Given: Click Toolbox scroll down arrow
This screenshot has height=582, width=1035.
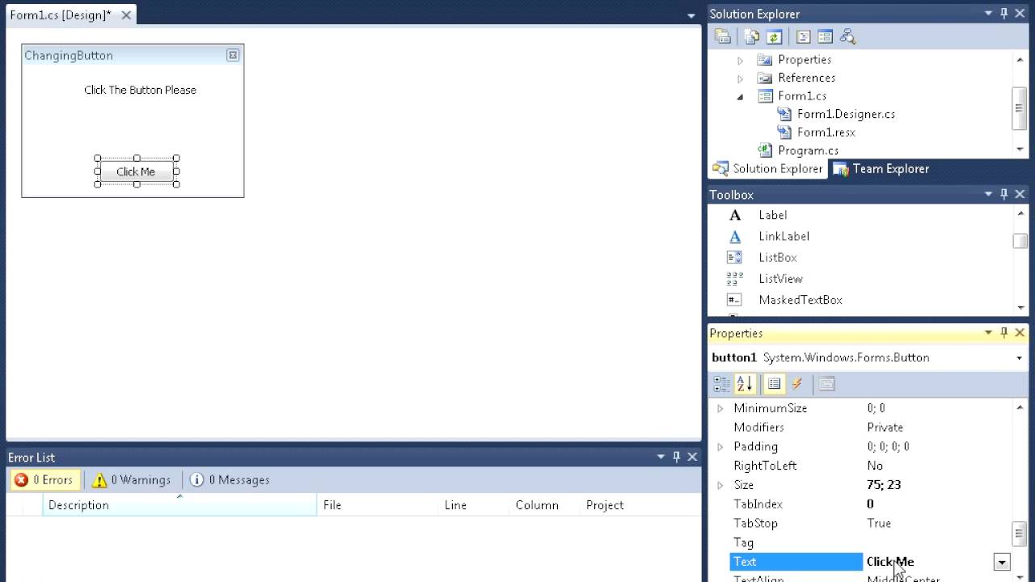Looking at the screenshot, I should [x=1020, y=308].
